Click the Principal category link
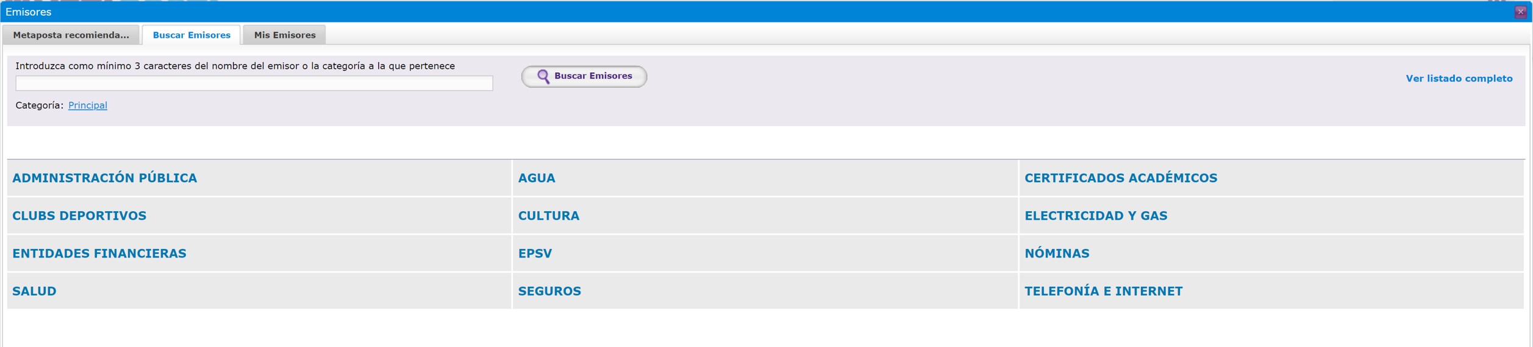The width and height of the screenshot is (1533, 347). [88, 105]
